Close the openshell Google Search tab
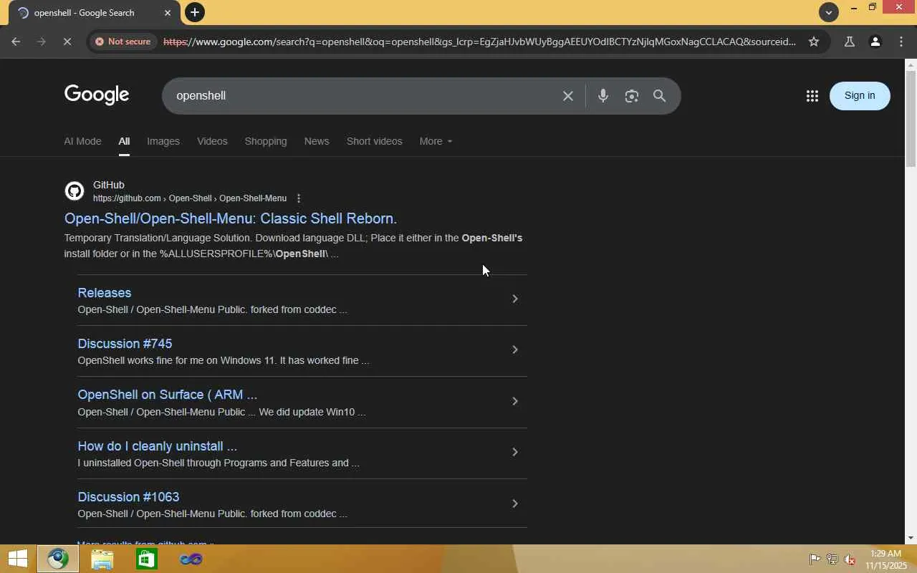The image size is (917, 573). click(x=168, y=13)
